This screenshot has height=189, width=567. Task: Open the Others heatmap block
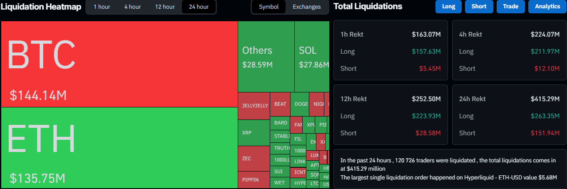(x=266, y=57)
